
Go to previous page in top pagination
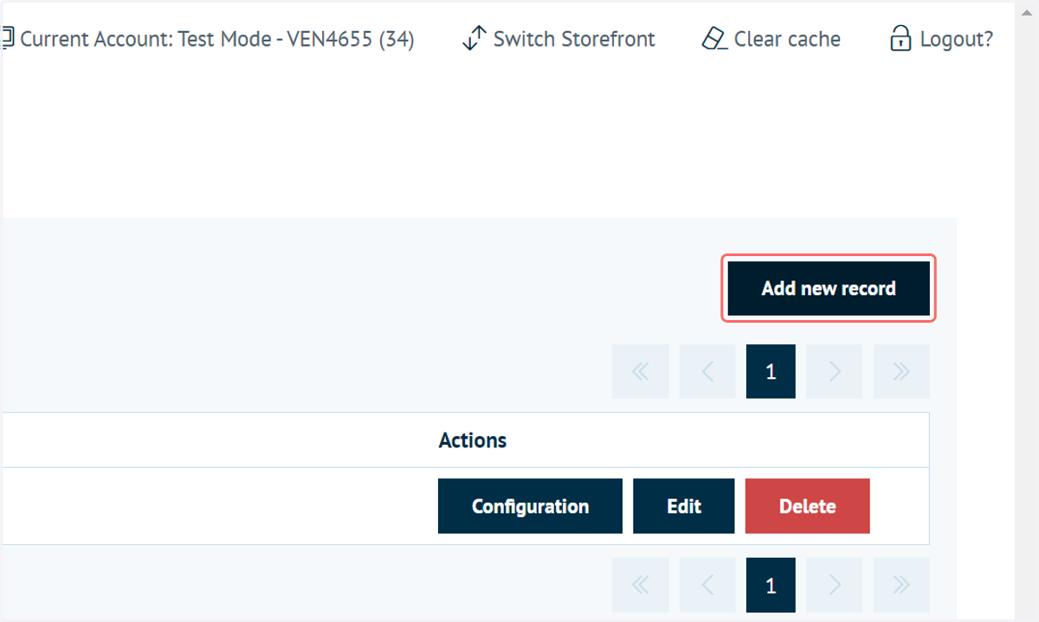click(707, 372)
